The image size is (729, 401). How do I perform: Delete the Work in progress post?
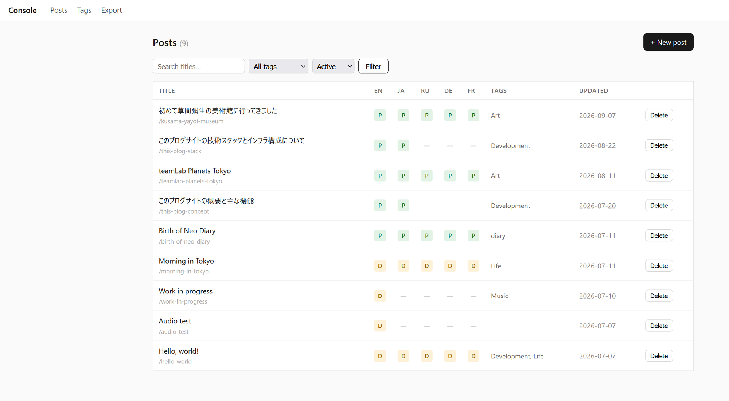tap(659, 296)
